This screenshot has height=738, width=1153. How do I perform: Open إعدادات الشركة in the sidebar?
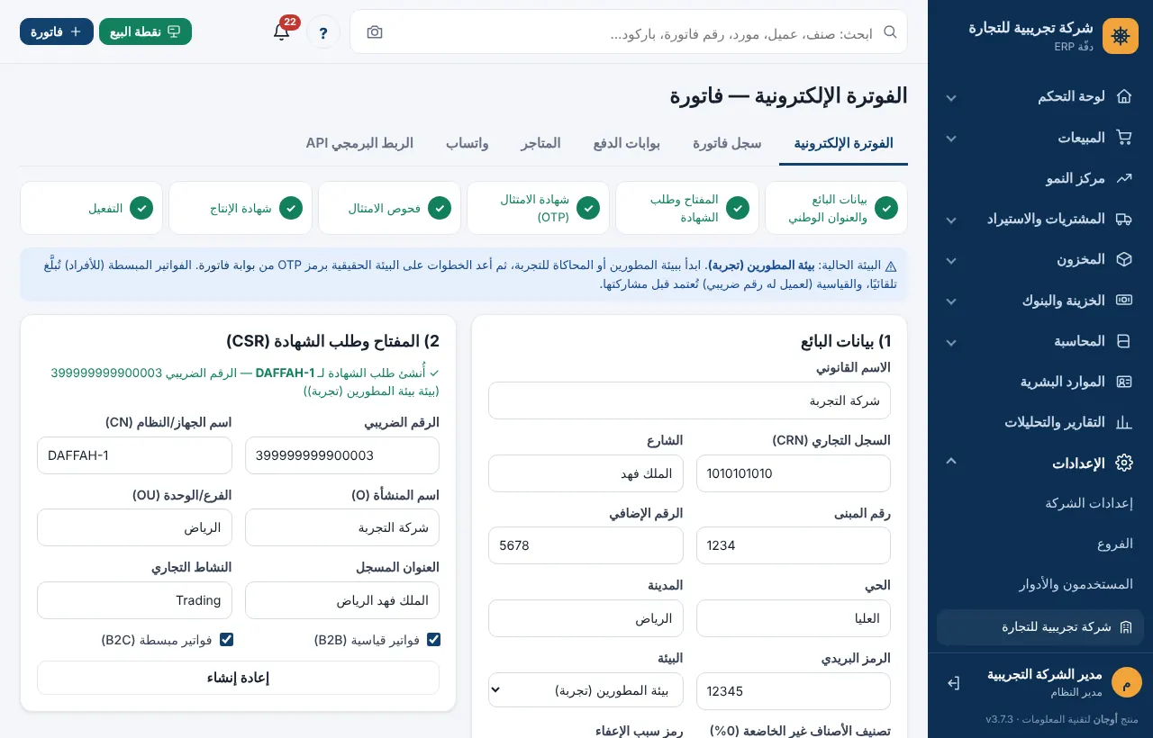1088,503
